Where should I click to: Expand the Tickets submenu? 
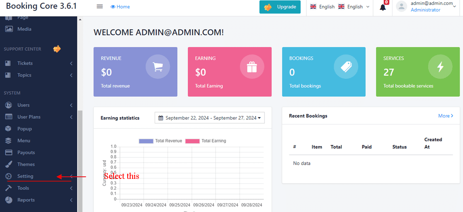pos(71,63)
